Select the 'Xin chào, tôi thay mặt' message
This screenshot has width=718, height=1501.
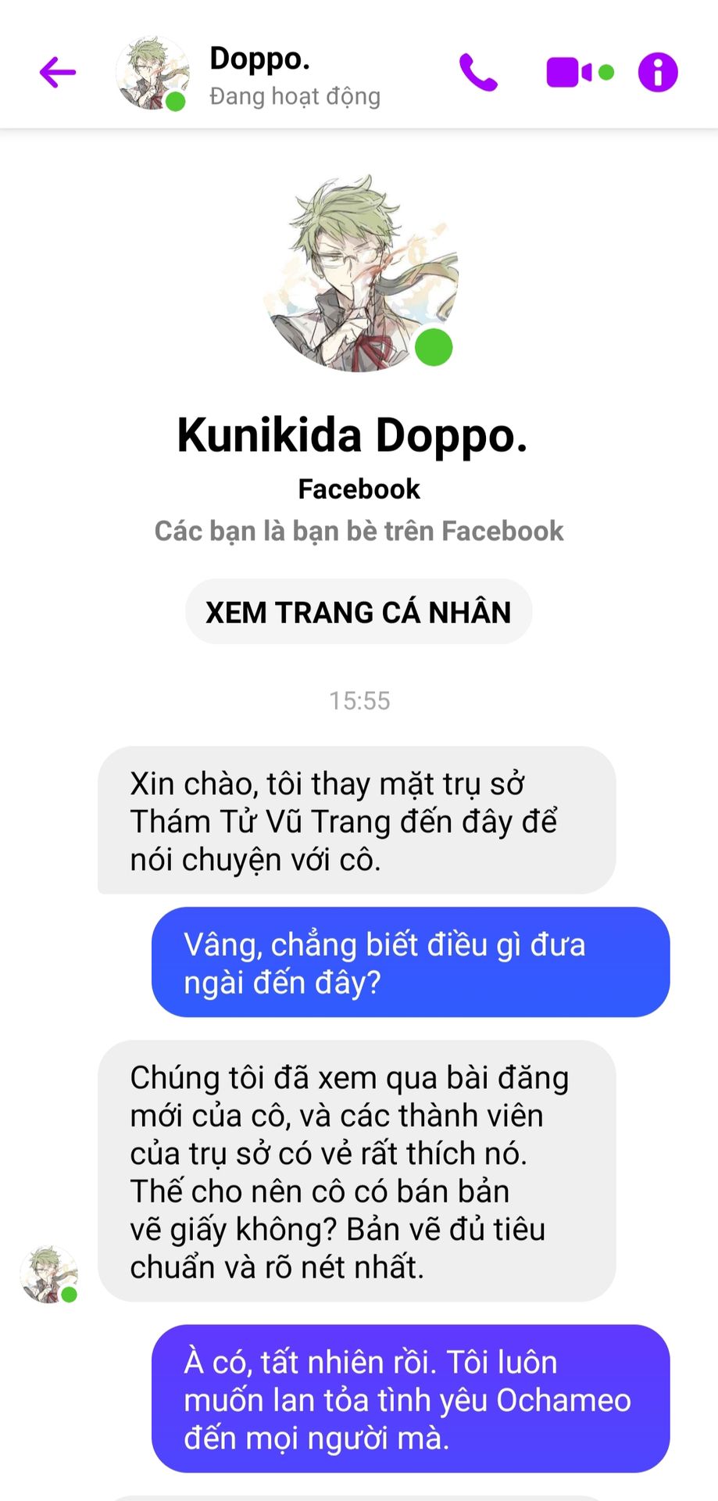pyautogui.click(x=357, y=820)
